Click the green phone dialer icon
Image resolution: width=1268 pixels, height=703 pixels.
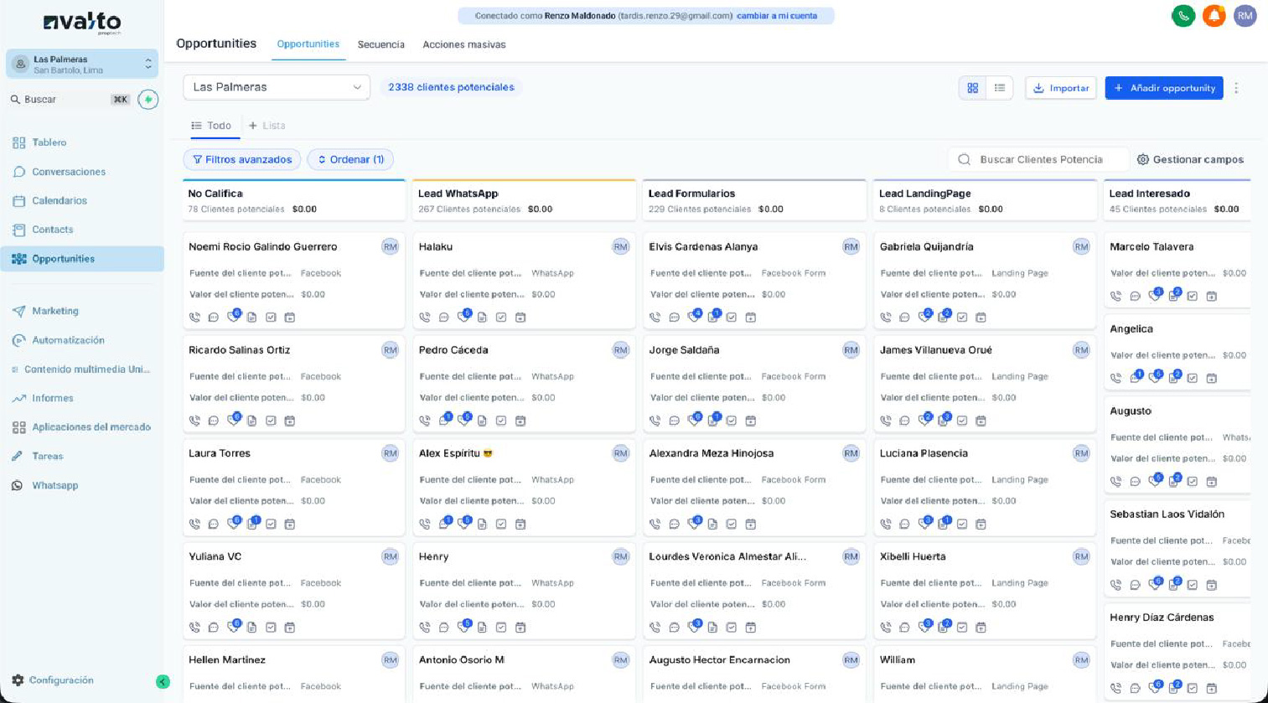(x=1183, y=16)
